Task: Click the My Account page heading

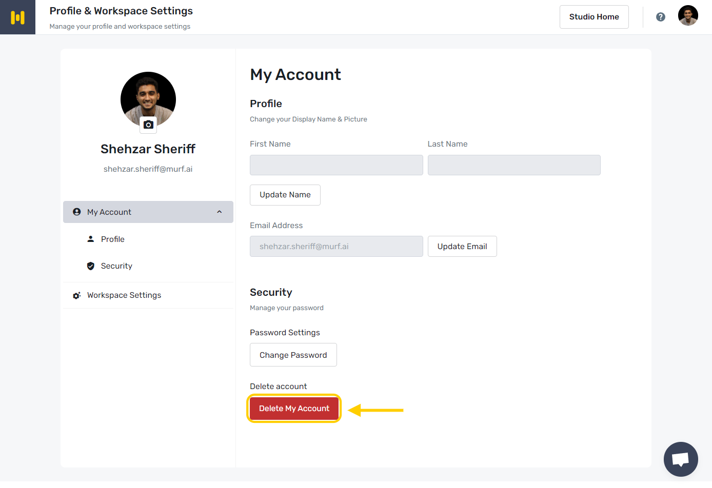Action: tap(295, 75)
